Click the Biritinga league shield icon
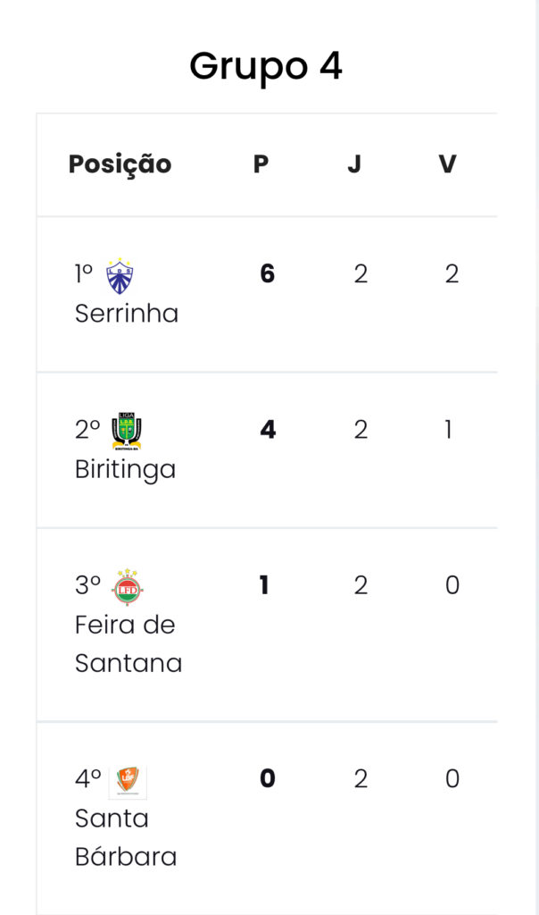Screen dimensions: 539x915 pyautogui.click(x=127, y=431)
